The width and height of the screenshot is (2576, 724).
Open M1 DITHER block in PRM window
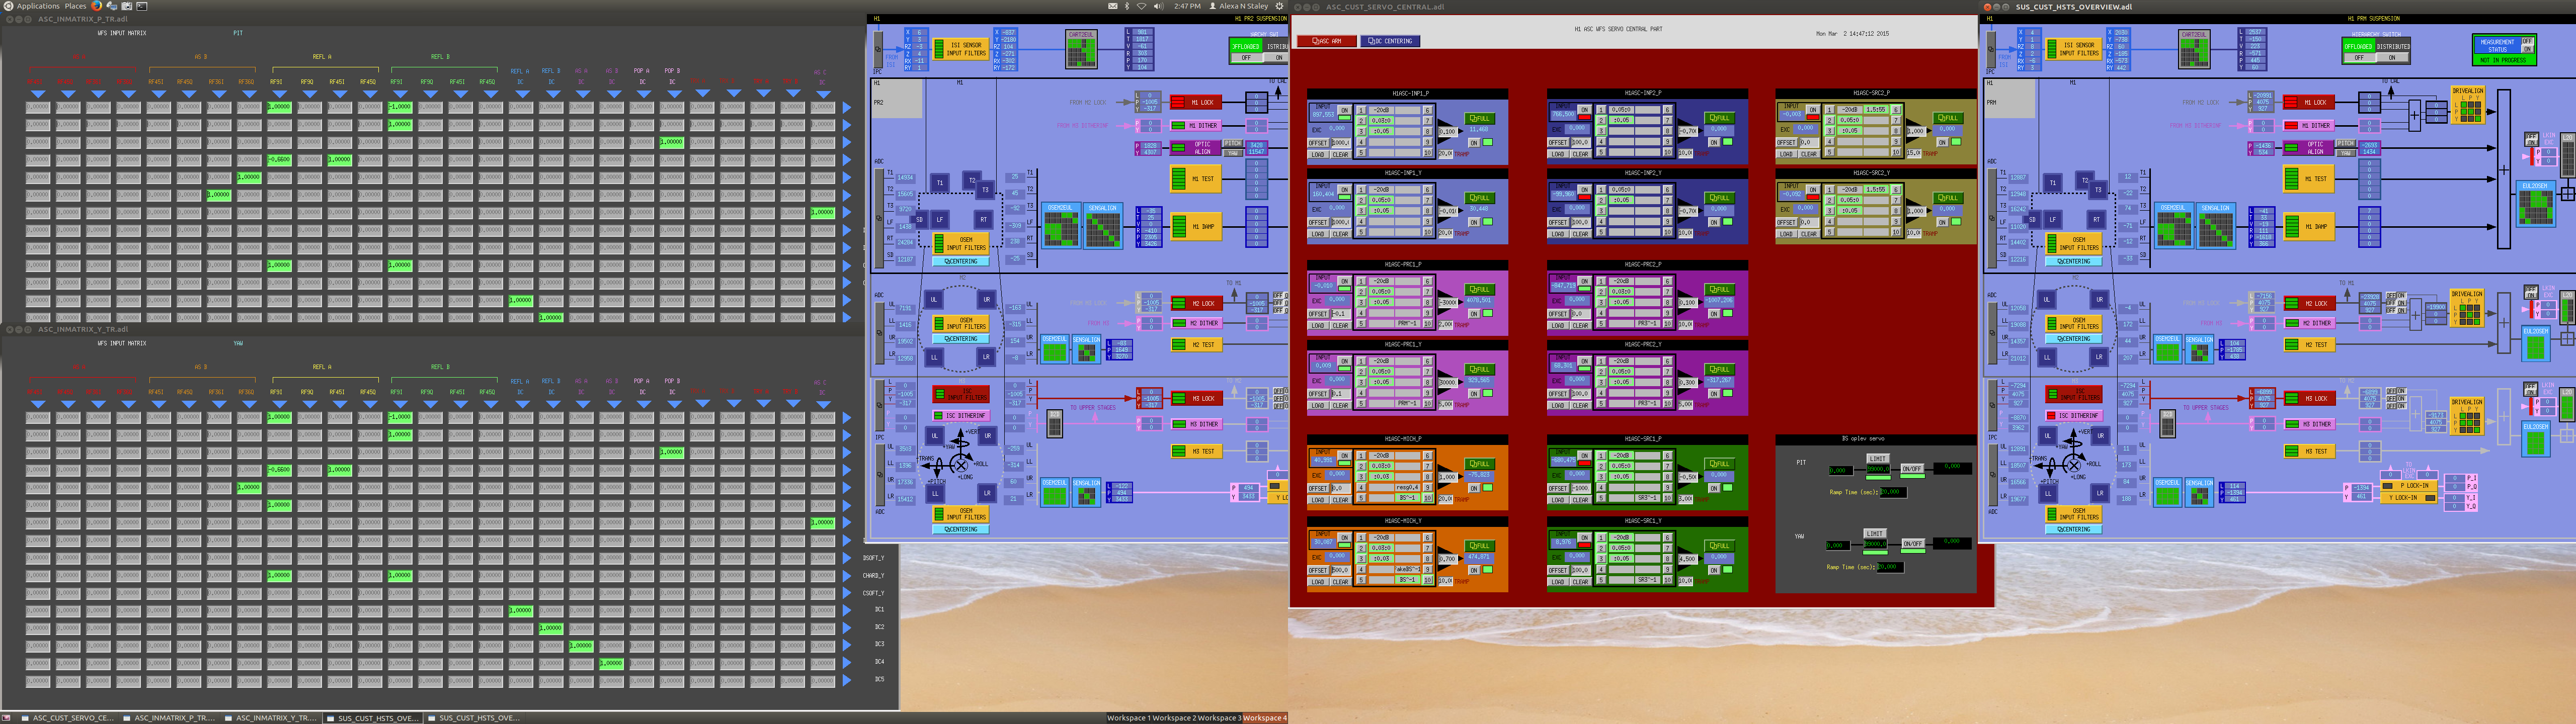click(2310, 125)
